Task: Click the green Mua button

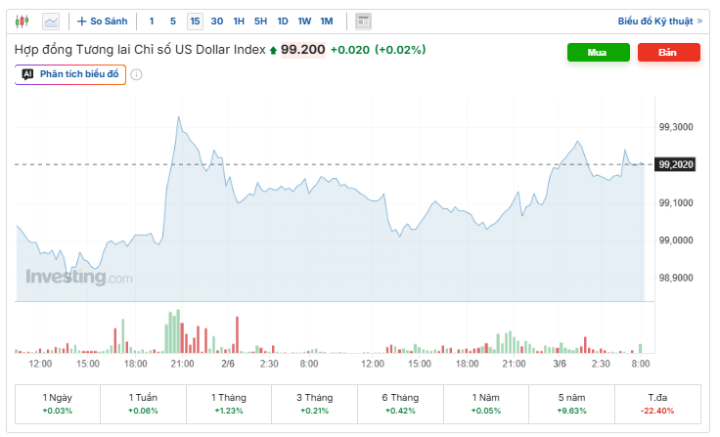Action: click(x=599, y=53)
